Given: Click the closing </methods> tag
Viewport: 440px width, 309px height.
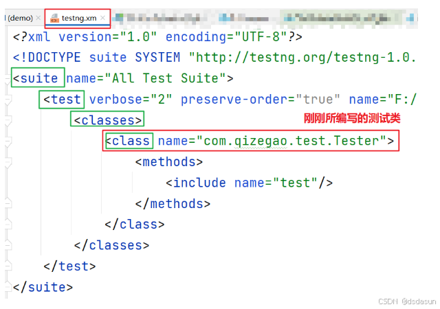Looking at the screenshot, I should coord(173,204).
